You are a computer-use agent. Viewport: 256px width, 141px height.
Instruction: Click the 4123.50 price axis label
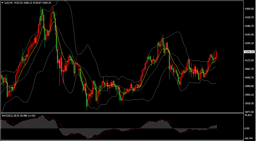click(249, 60)
